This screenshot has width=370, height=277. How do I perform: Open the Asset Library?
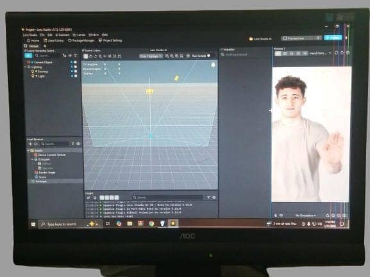coord(54,40)
